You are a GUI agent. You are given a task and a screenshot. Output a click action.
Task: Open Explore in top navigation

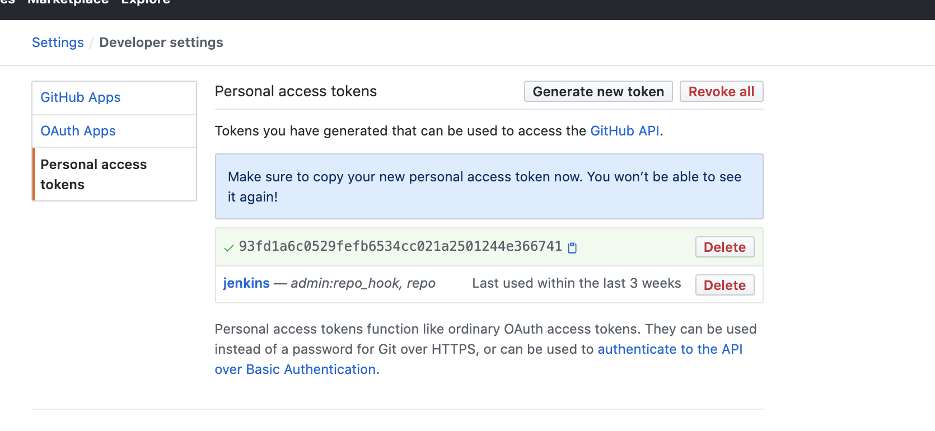pyautogui.click(x=146, y=2)
